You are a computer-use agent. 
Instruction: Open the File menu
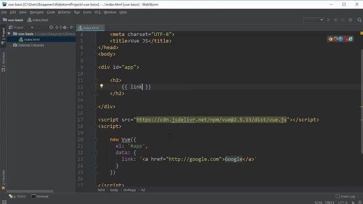pos(4,12)
